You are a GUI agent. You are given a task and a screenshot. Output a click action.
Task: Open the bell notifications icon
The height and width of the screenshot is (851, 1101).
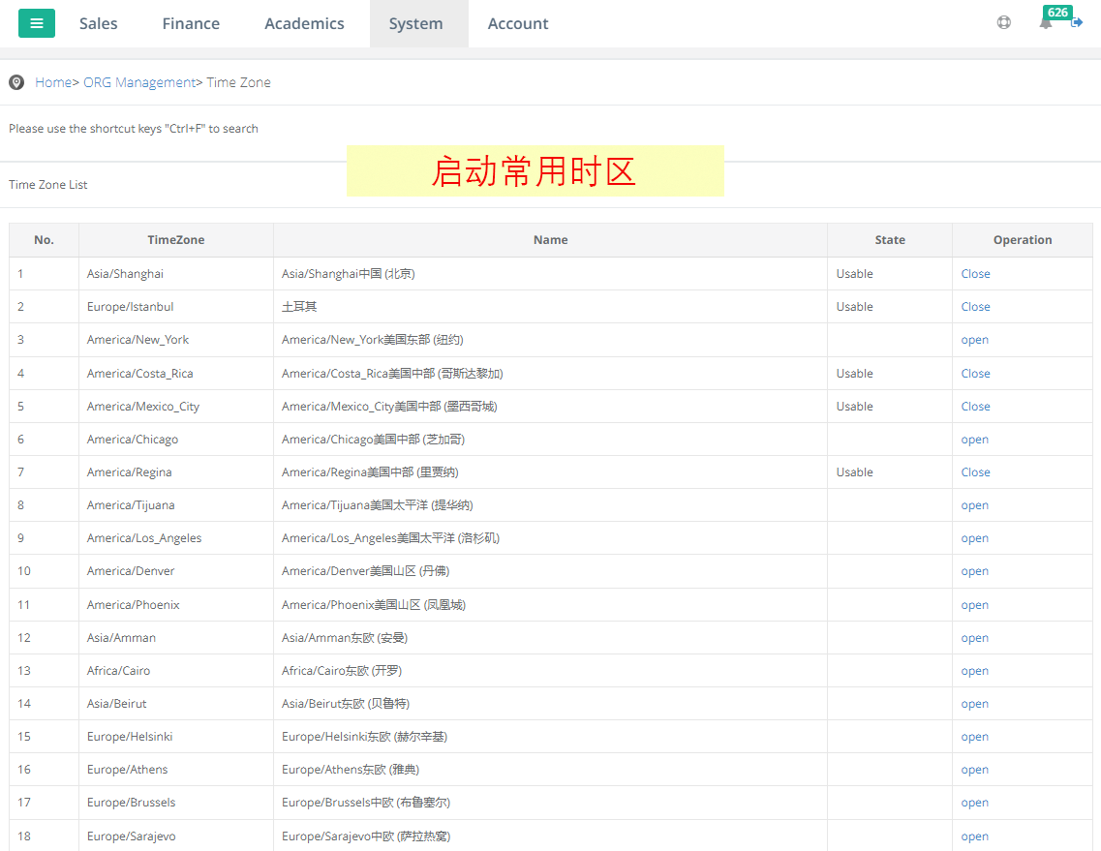[x=1046, y=23]
